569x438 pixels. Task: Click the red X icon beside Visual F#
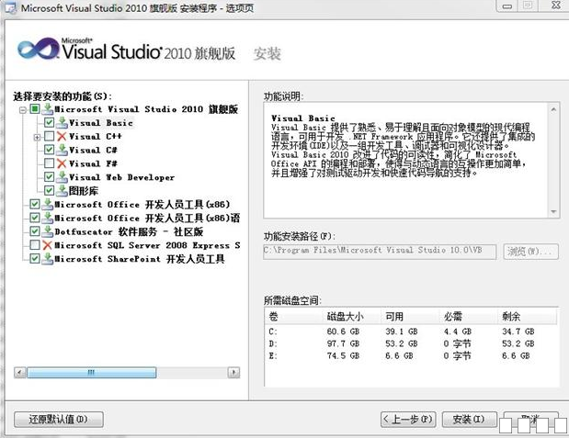point(62,164)
